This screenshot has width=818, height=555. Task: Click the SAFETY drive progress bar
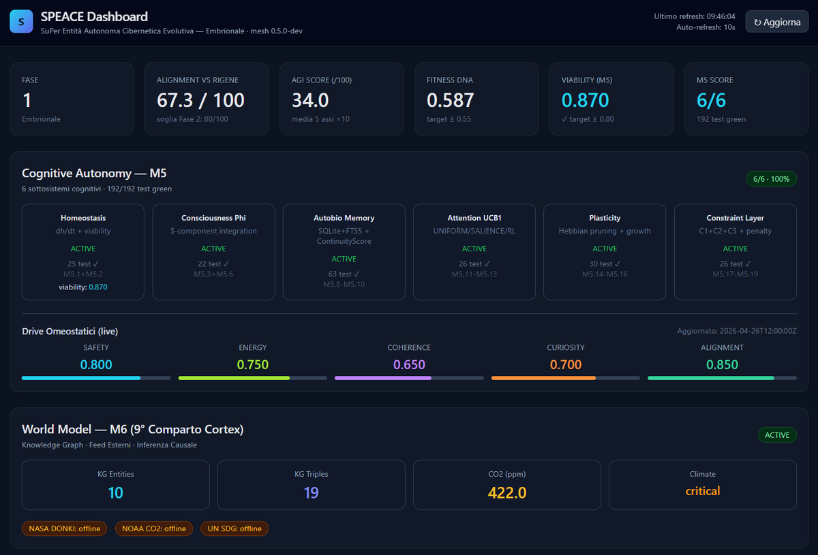point(96,377)
